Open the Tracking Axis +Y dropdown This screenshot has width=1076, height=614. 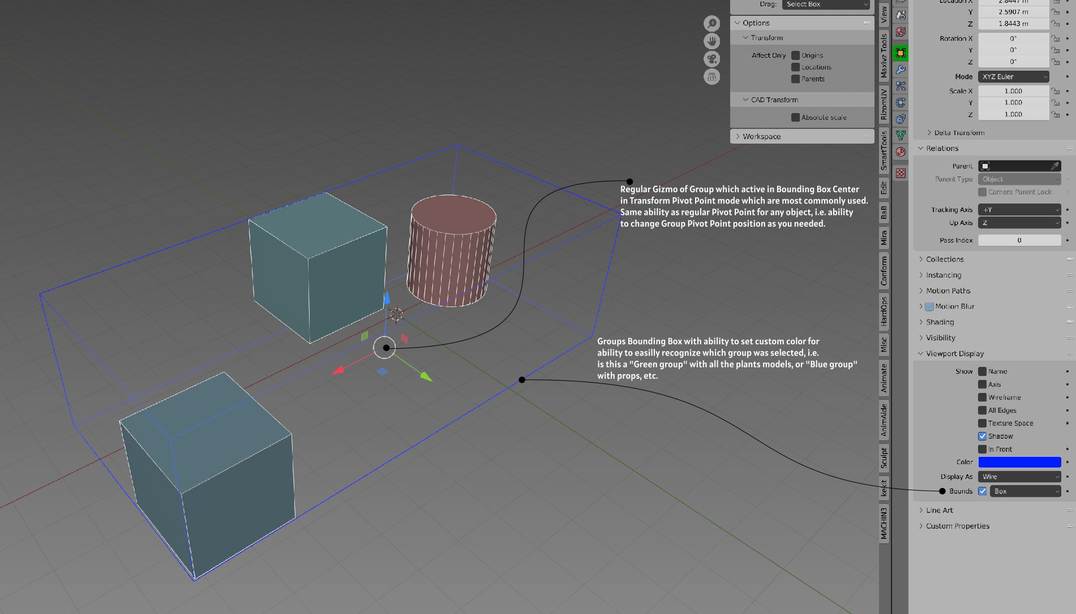[x=1019, y=210]
